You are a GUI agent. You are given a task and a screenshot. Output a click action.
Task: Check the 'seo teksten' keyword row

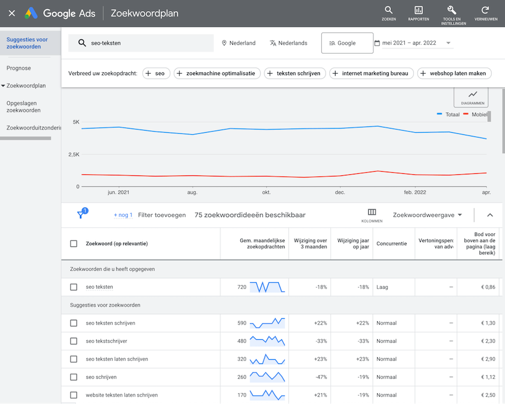point(74,287)
